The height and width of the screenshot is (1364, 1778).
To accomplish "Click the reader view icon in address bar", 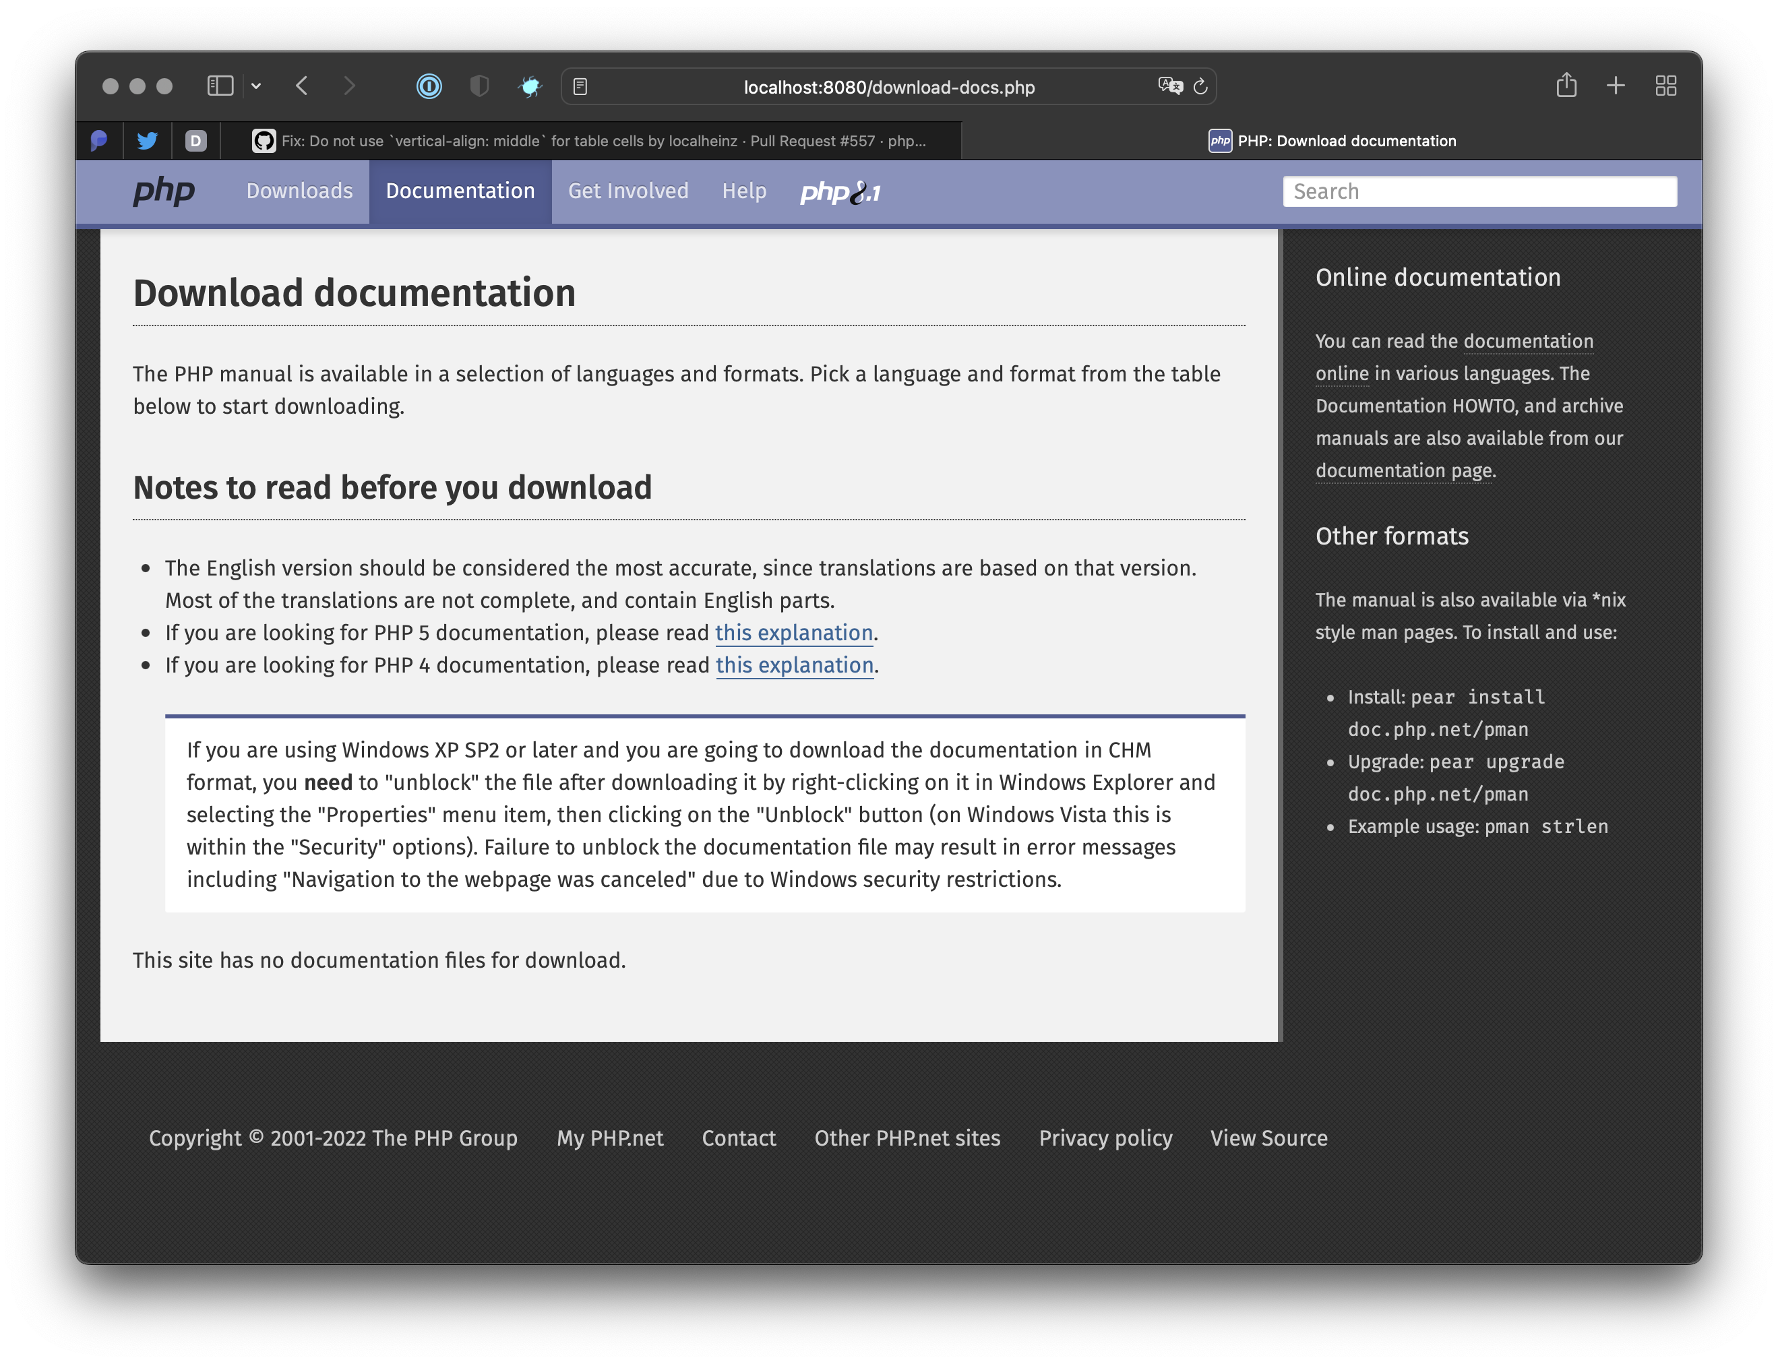I will tap(580, 87).
